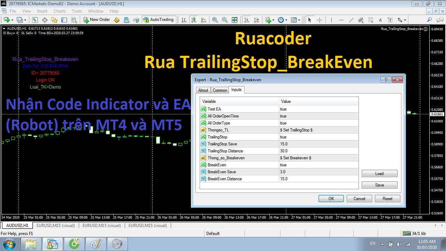The height and width of the screenshot is (251, 446).
Task: Open the Strategy Tester icon
Action: (x=74, y=20)
